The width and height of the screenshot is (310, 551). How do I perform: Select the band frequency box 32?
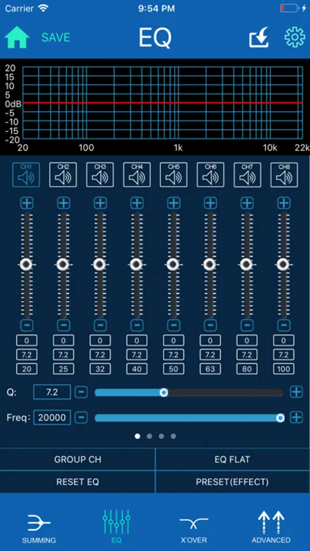pyautogui.click(x=100, y=369)
